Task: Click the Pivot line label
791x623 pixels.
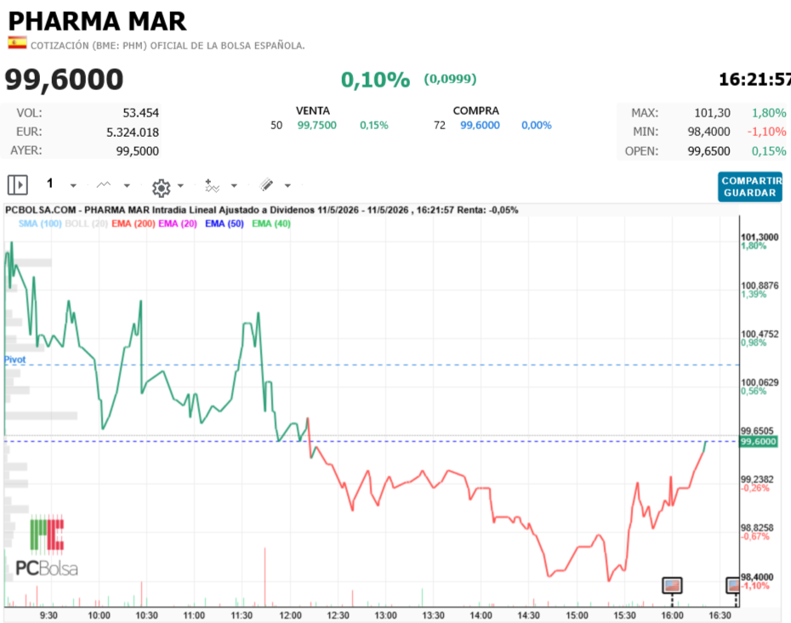Action: tap(14, 360)
